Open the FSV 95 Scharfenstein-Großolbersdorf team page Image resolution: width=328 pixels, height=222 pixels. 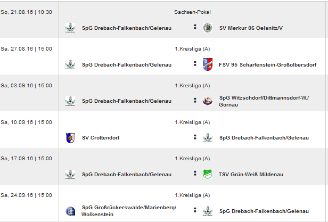267,64
